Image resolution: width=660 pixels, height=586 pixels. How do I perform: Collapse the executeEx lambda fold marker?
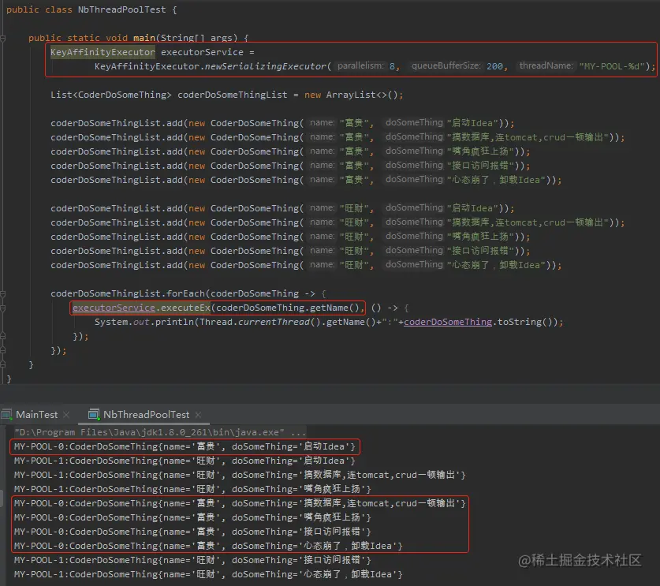coord(2,308)
